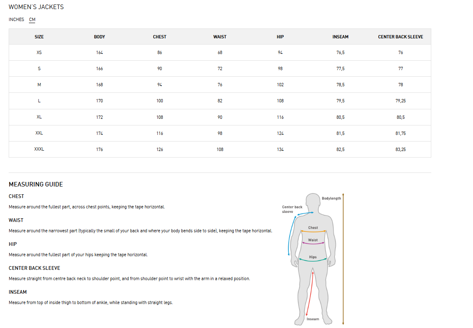Switch size units to INCHES
The height and width of the screenshot is (328, 473).
16,19
